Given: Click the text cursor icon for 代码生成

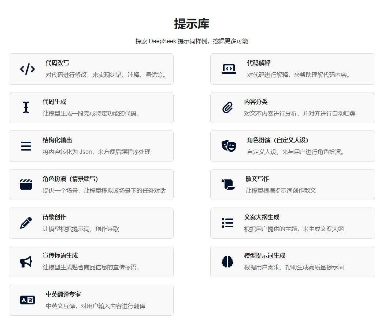Looking at the screenshot, I should coord(26,107).
